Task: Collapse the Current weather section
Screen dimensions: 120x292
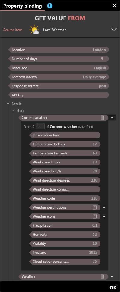Action: (112, 118)
